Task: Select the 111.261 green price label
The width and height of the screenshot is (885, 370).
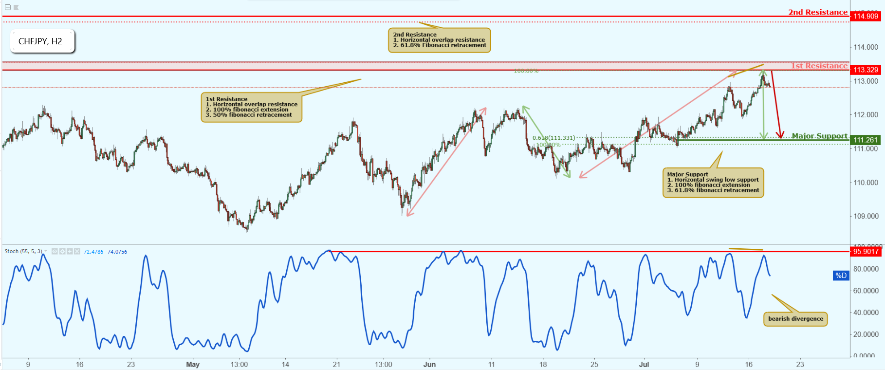Action: click(x=866, y=140)
